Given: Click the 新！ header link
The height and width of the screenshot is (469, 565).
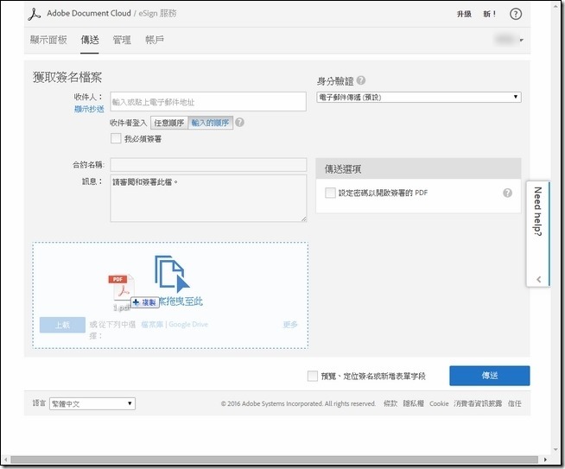Looking at the screenshot, I should coord(489,14).
